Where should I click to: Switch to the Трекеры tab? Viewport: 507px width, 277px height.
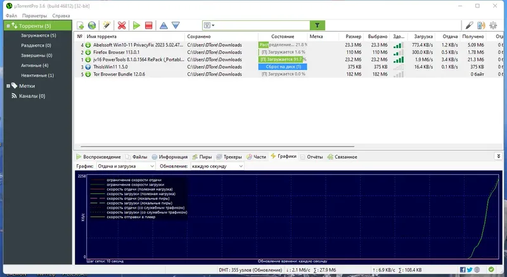[x=229, y=157]
